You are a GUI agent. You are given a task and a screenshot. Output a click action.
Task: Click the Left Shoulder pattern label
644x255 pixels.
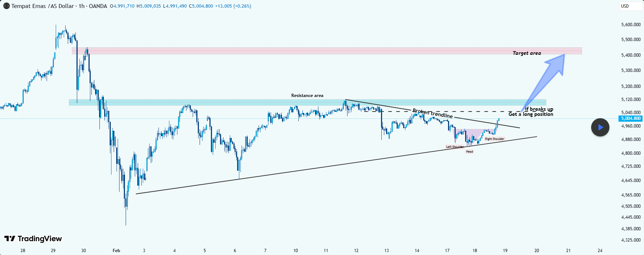(x=455, y=147)
